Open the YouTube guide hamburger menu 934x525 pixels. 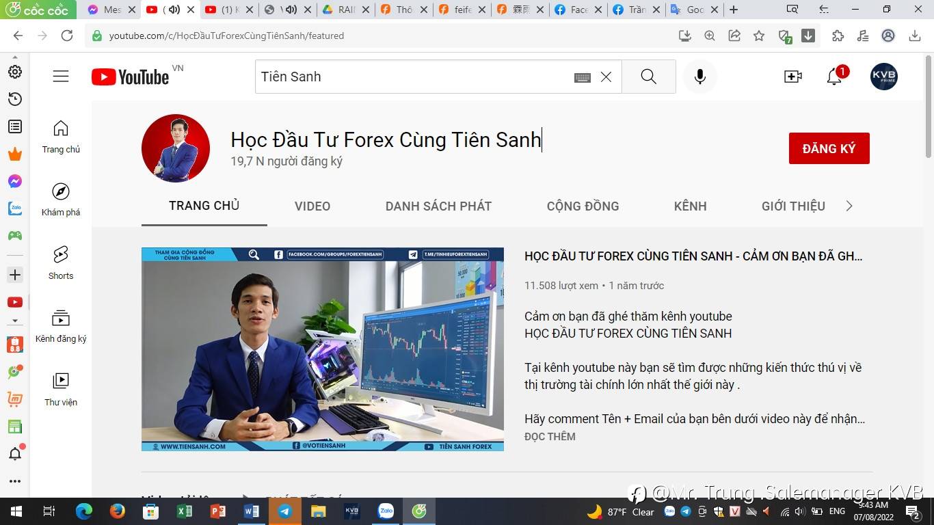pyautogui.click(x=61, y=77)
